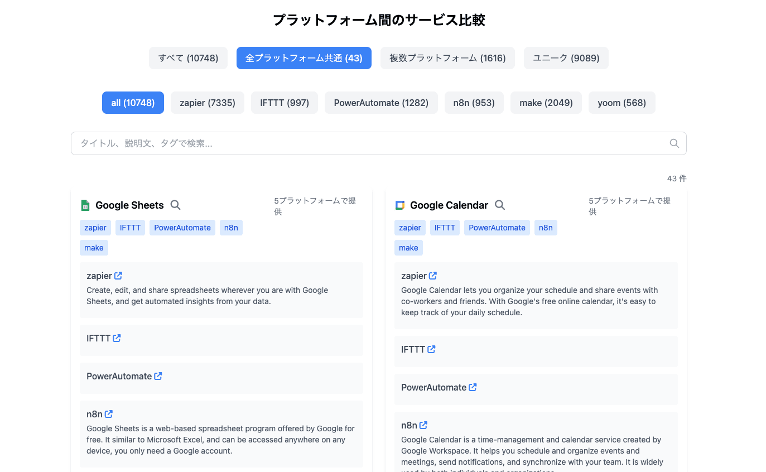
Task: Click PowerAutomate tag in Google Sheets card
Action: coord(182,228)
